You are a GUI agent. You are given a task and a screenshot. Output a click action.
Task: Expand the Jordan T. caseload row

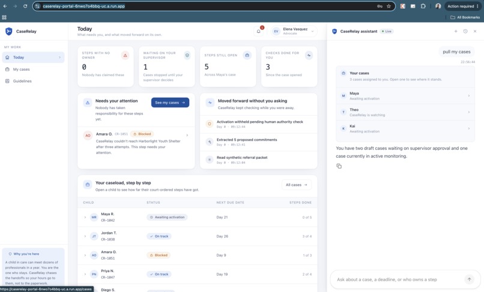click(85, 236)
